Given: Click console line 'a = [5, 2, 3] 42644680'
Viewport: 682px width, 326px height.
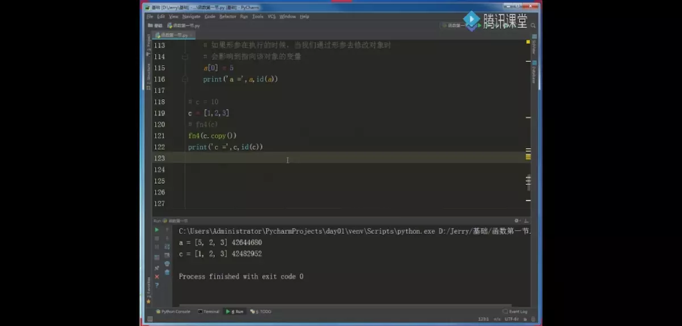Looking at the screenshot, I should point(220,242).
